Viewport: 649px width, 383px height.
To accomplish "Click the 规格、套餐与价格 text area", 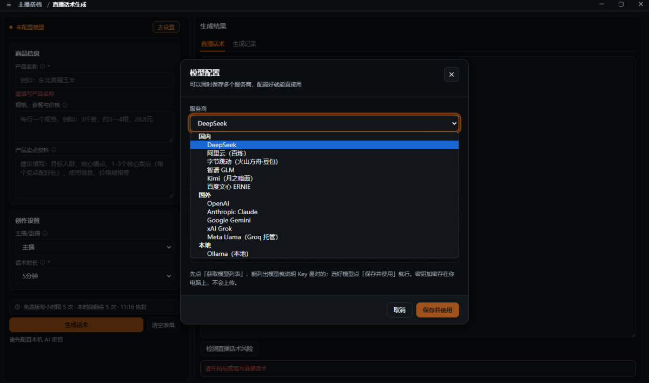I will coord(94,127).
